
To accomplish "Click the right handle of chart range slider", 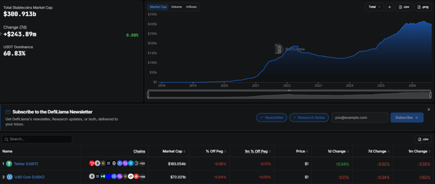I will pyautogui.click(x=431, y=95).
